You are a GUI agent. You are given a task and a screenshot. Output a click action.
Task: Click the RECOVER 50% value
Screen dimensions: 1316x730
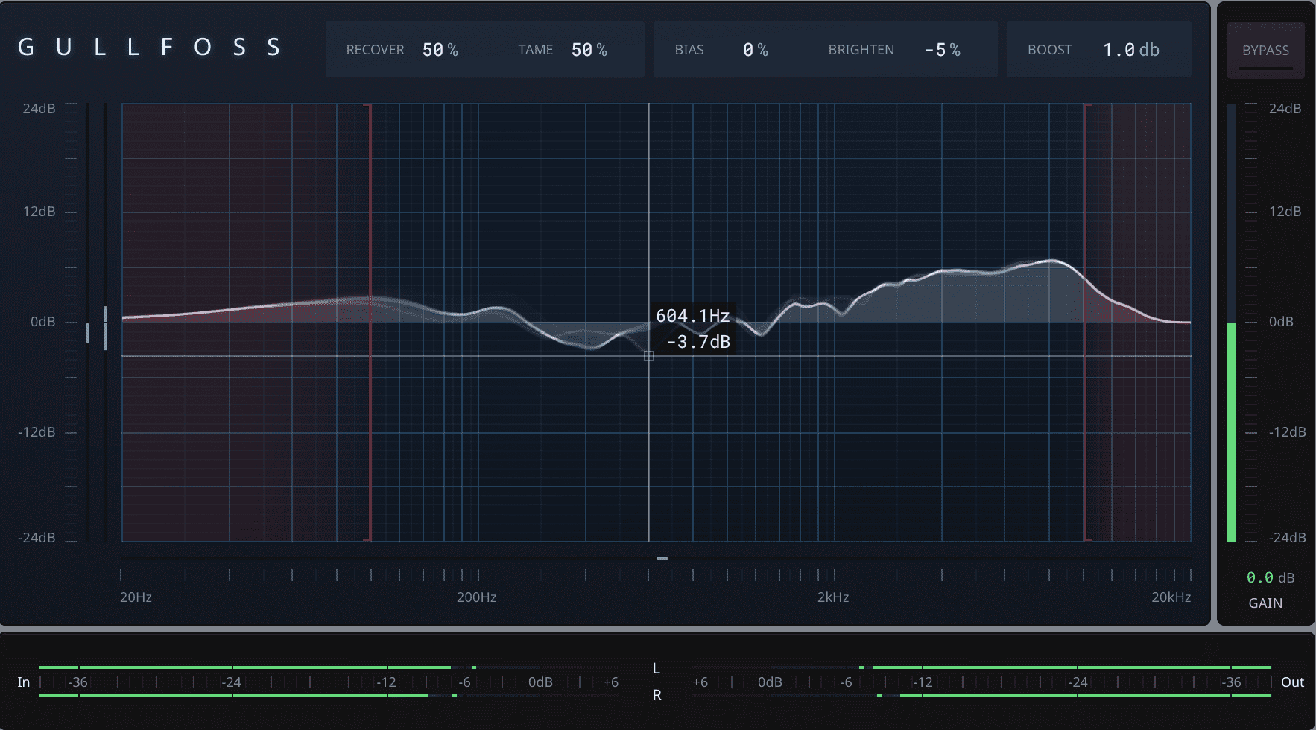pos(440,50)
